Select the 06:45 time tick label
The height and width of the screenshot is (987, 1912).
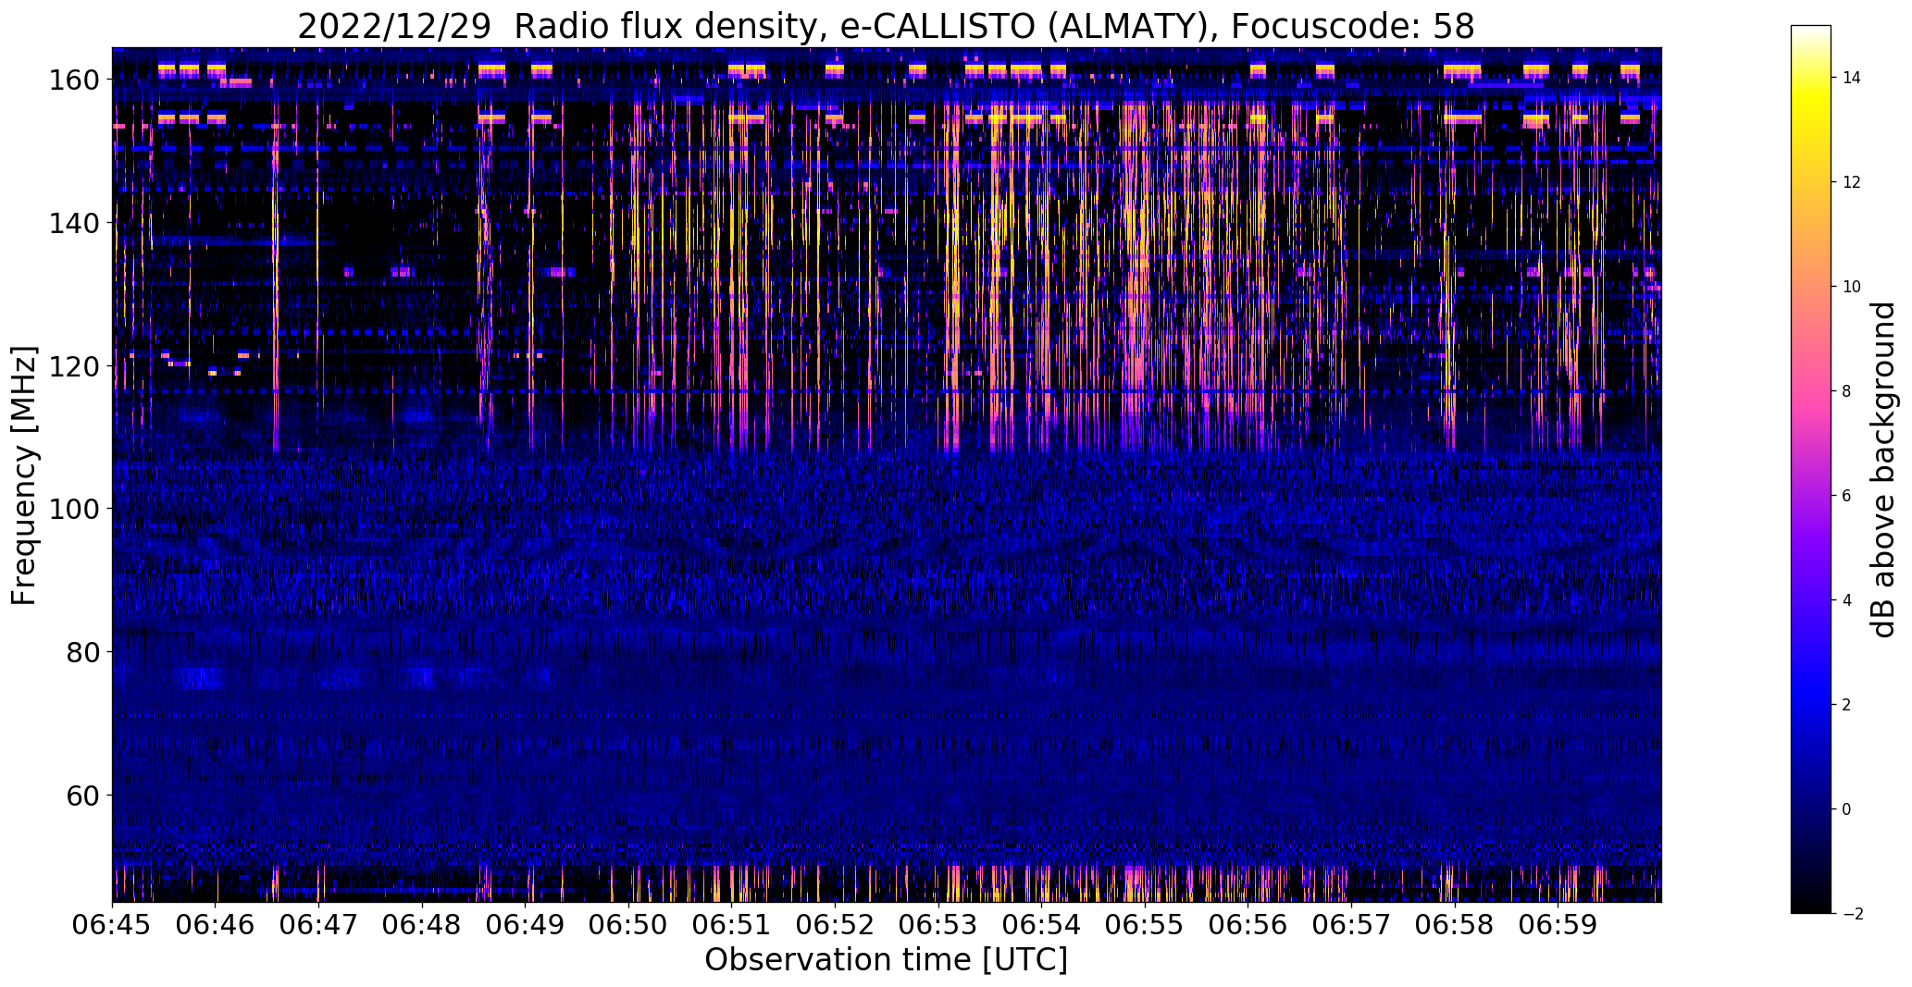(113, 924)
